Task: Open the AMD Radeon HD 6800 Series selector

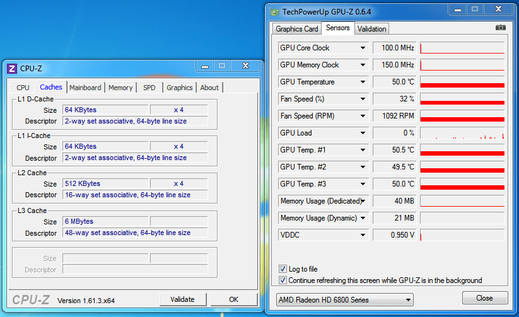Action: (x=344, y=300)
